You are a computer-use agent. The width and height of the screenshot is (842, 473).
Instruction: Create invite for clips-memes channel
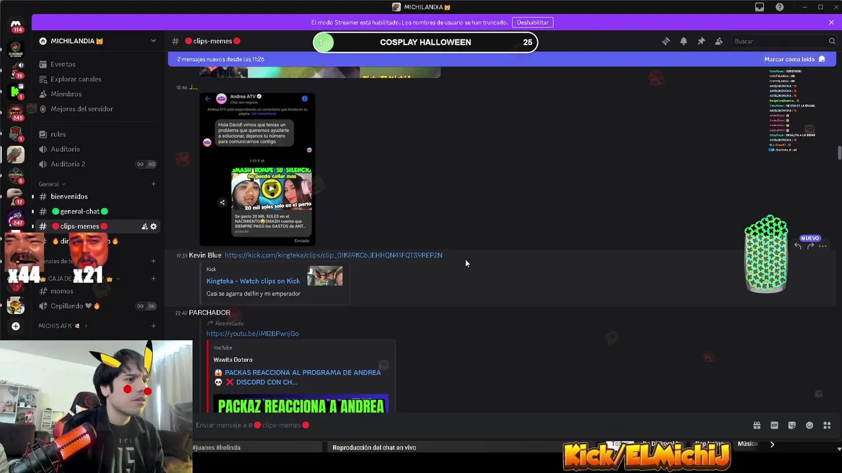pos(144,227)
